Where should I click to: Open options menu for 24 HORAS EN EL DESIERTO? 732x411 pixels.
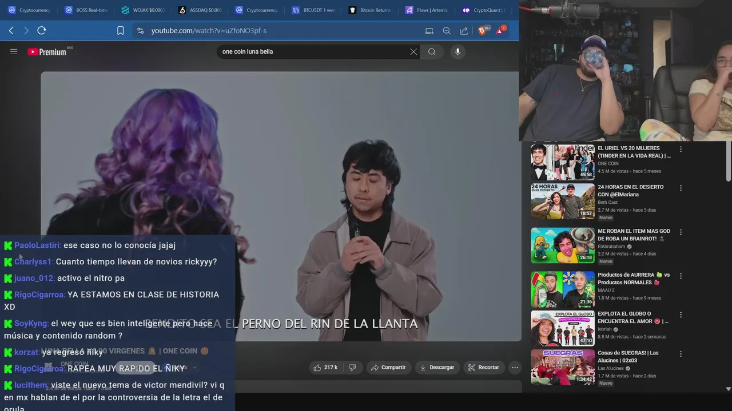(681, 188)
